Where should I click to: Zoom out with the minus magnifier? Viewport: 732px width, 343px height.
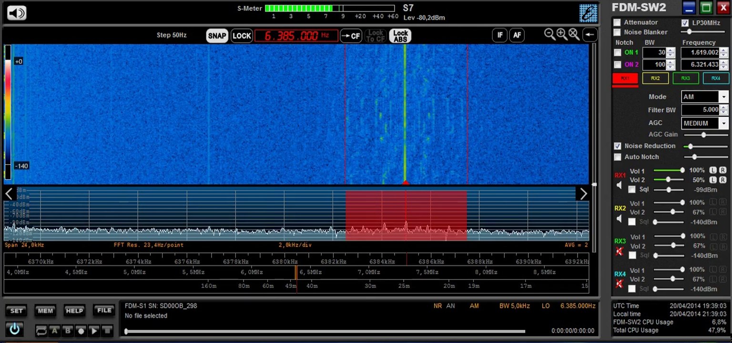click(549, 34)
